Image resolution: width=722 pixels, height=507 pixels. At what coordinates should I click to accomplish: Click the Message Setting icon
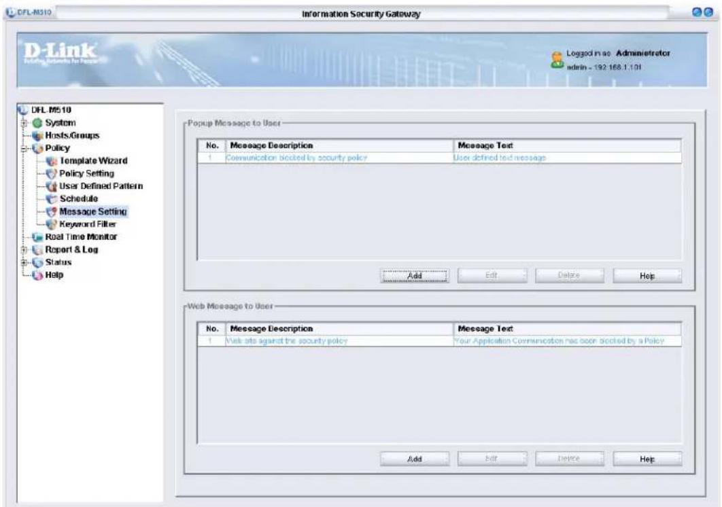(x=52, y=212)
